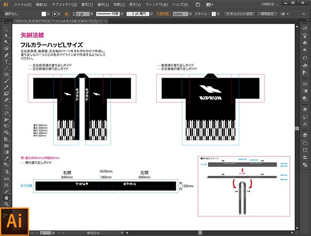The height and width of the screenshot is (236, 311).
Task: Open the 不透明度 opacity panel link
Action: click(x=163, y=14)
